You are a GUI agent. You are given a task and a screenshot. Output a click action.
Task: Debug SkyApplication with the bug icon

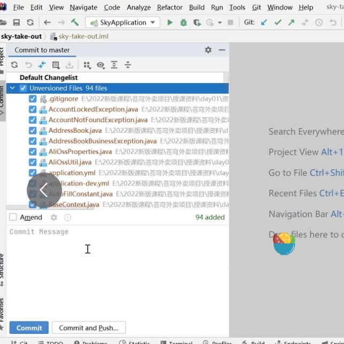click(x=184, y=23)
